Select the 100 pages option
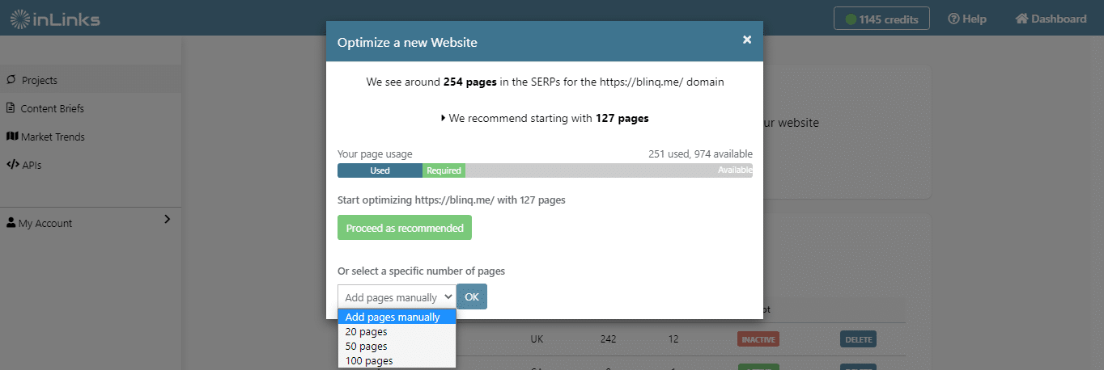The image size is (1104, 370). [397, 360]
